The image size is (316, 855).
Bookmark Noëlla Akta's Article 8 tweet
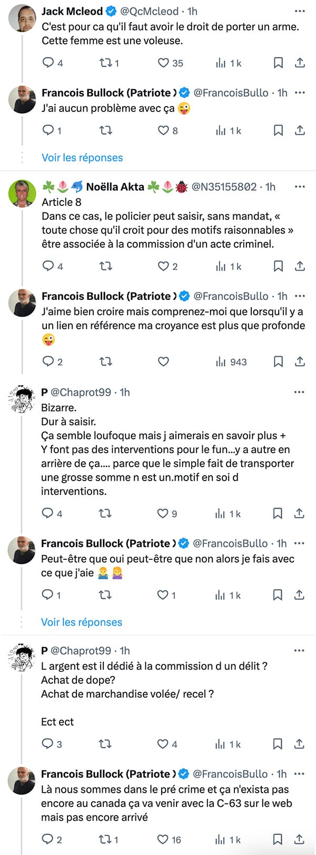pyautogui.click(x=278, y=266)
